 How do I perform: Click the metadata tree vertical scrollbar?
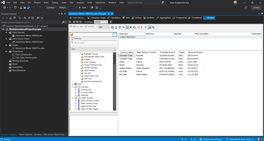[115, 85]
